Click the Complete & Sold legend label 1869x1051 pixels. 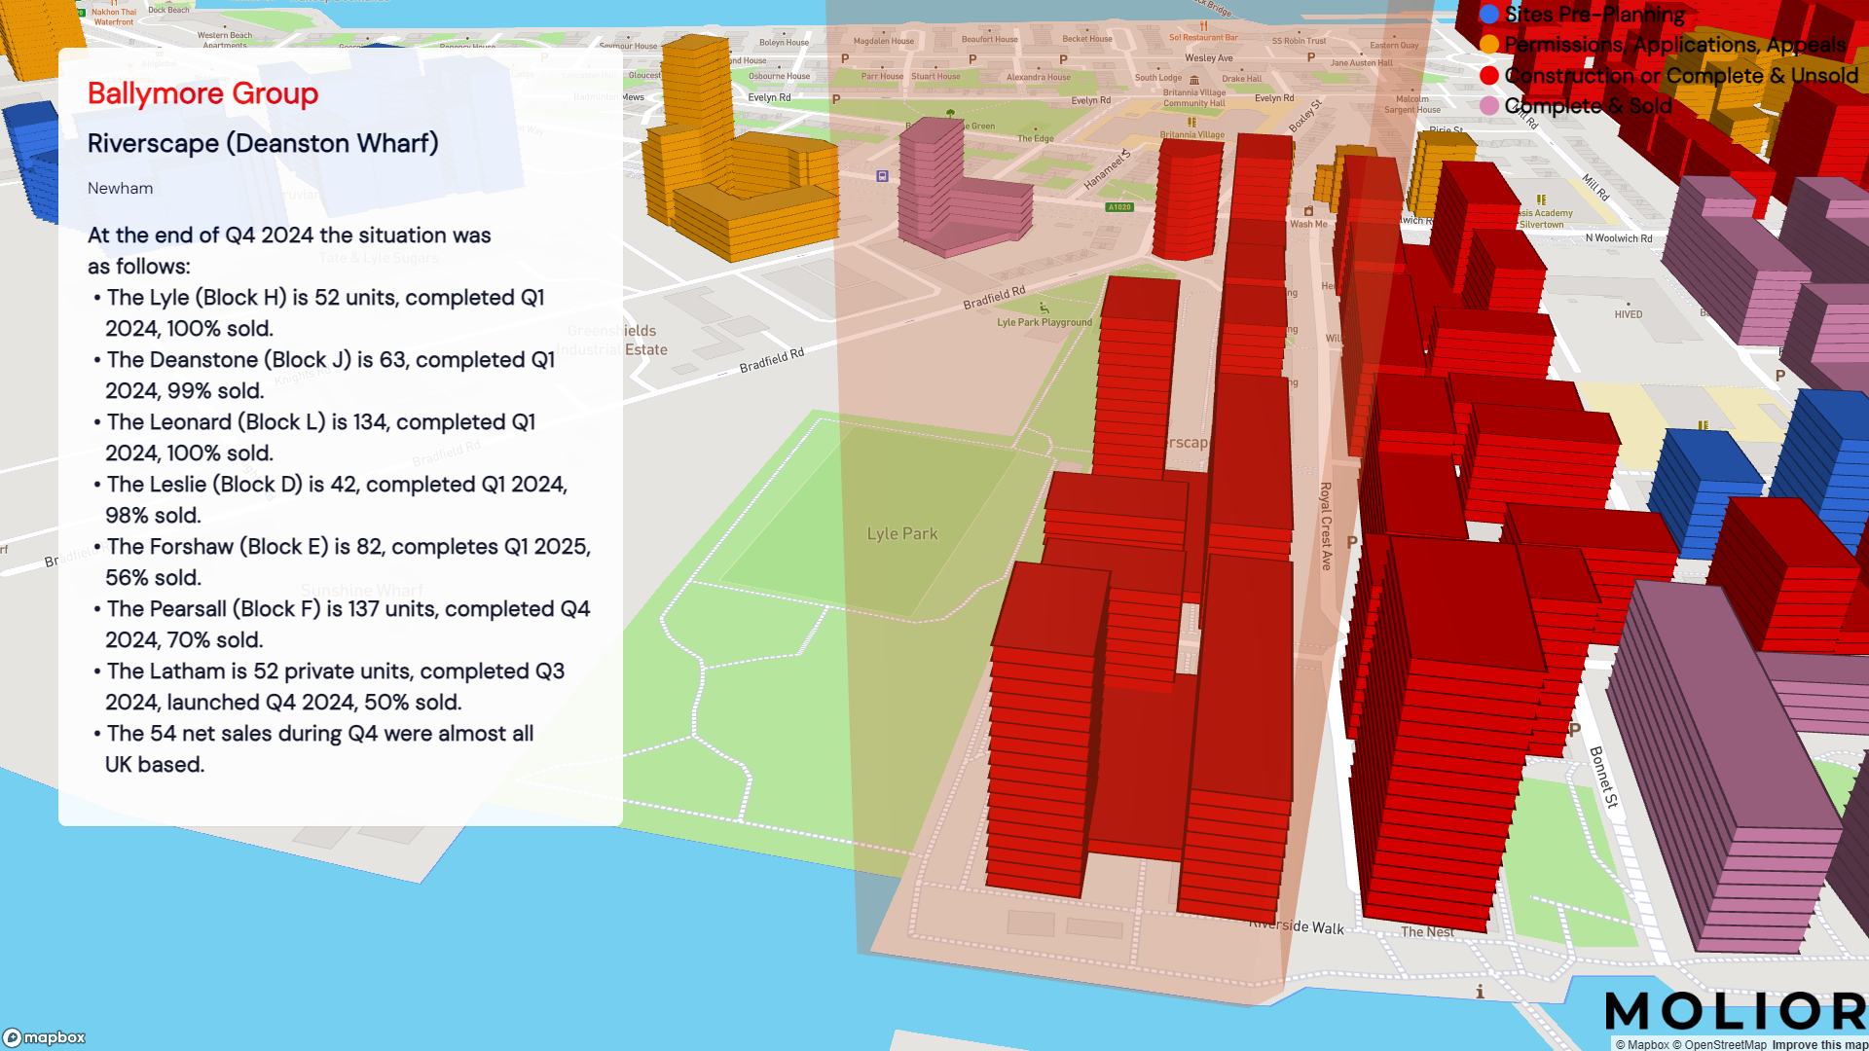pyautogui.click(x=1589, y=106)
